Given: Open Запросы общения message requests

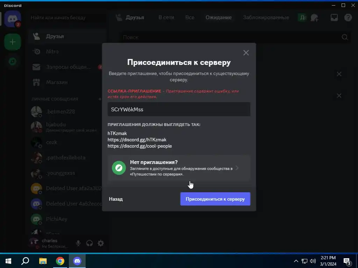Looking at the screenshot, I should [x=67, y=67].
